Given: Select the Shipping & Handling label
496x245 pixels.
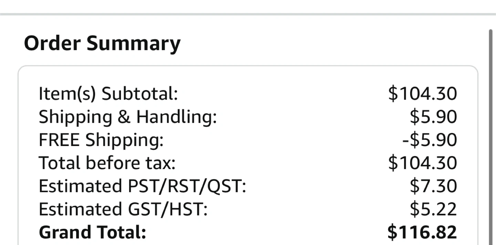Looking at the screenshot, I should pos(128,117).
